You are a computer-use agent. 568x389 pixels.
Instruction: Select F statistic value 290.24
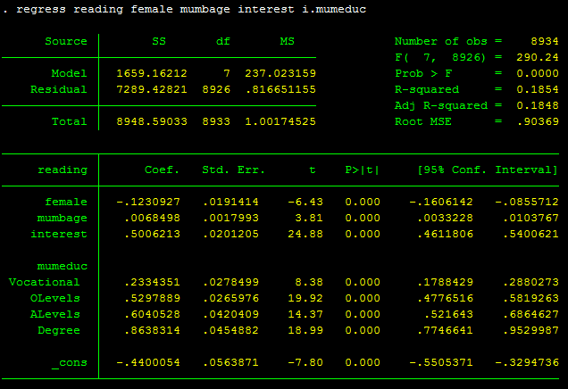tap(538, 57)
